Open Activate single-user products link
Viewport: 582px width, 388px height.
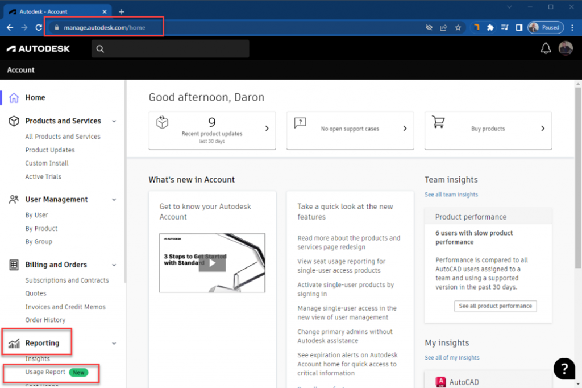point(345,289)
